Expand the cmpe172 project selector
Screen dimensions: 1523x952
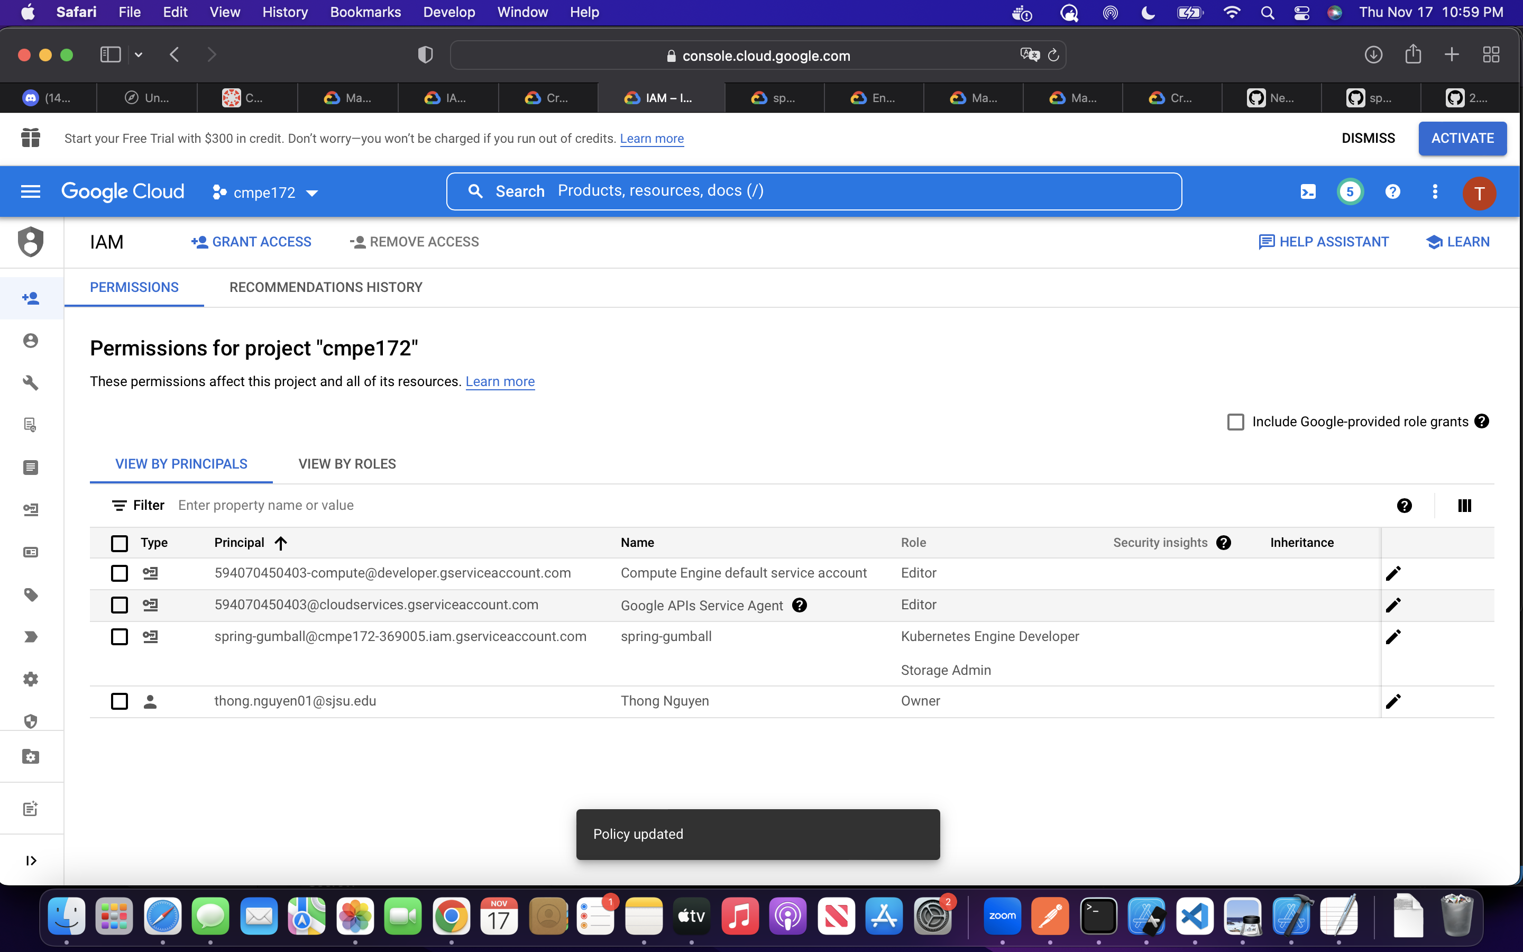[x=265, y=193]
